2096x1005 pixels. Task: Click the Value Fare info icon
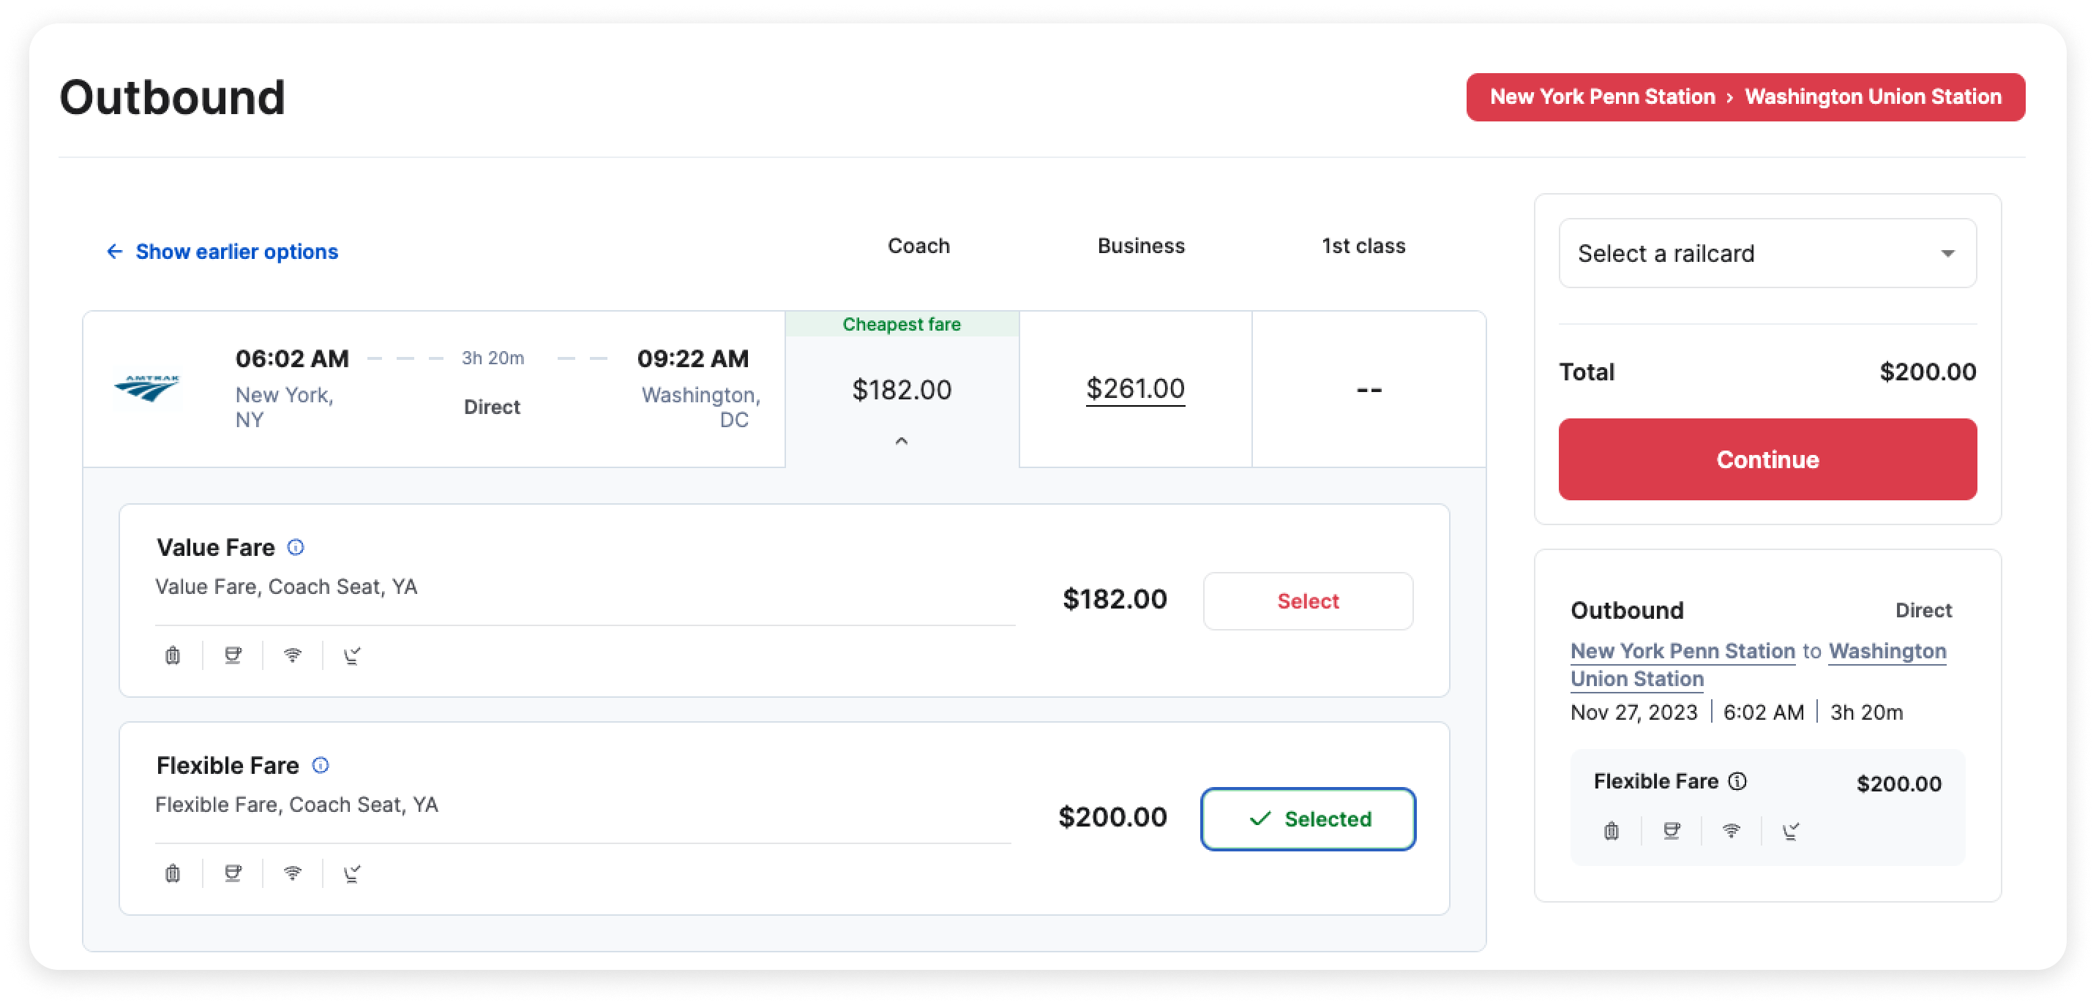[296, 547]
